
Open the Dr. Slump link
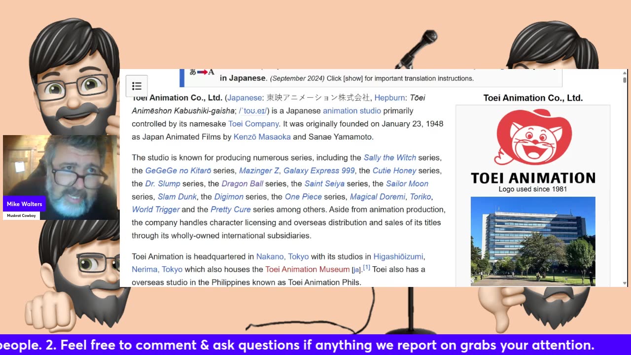[x=163, y=183]
